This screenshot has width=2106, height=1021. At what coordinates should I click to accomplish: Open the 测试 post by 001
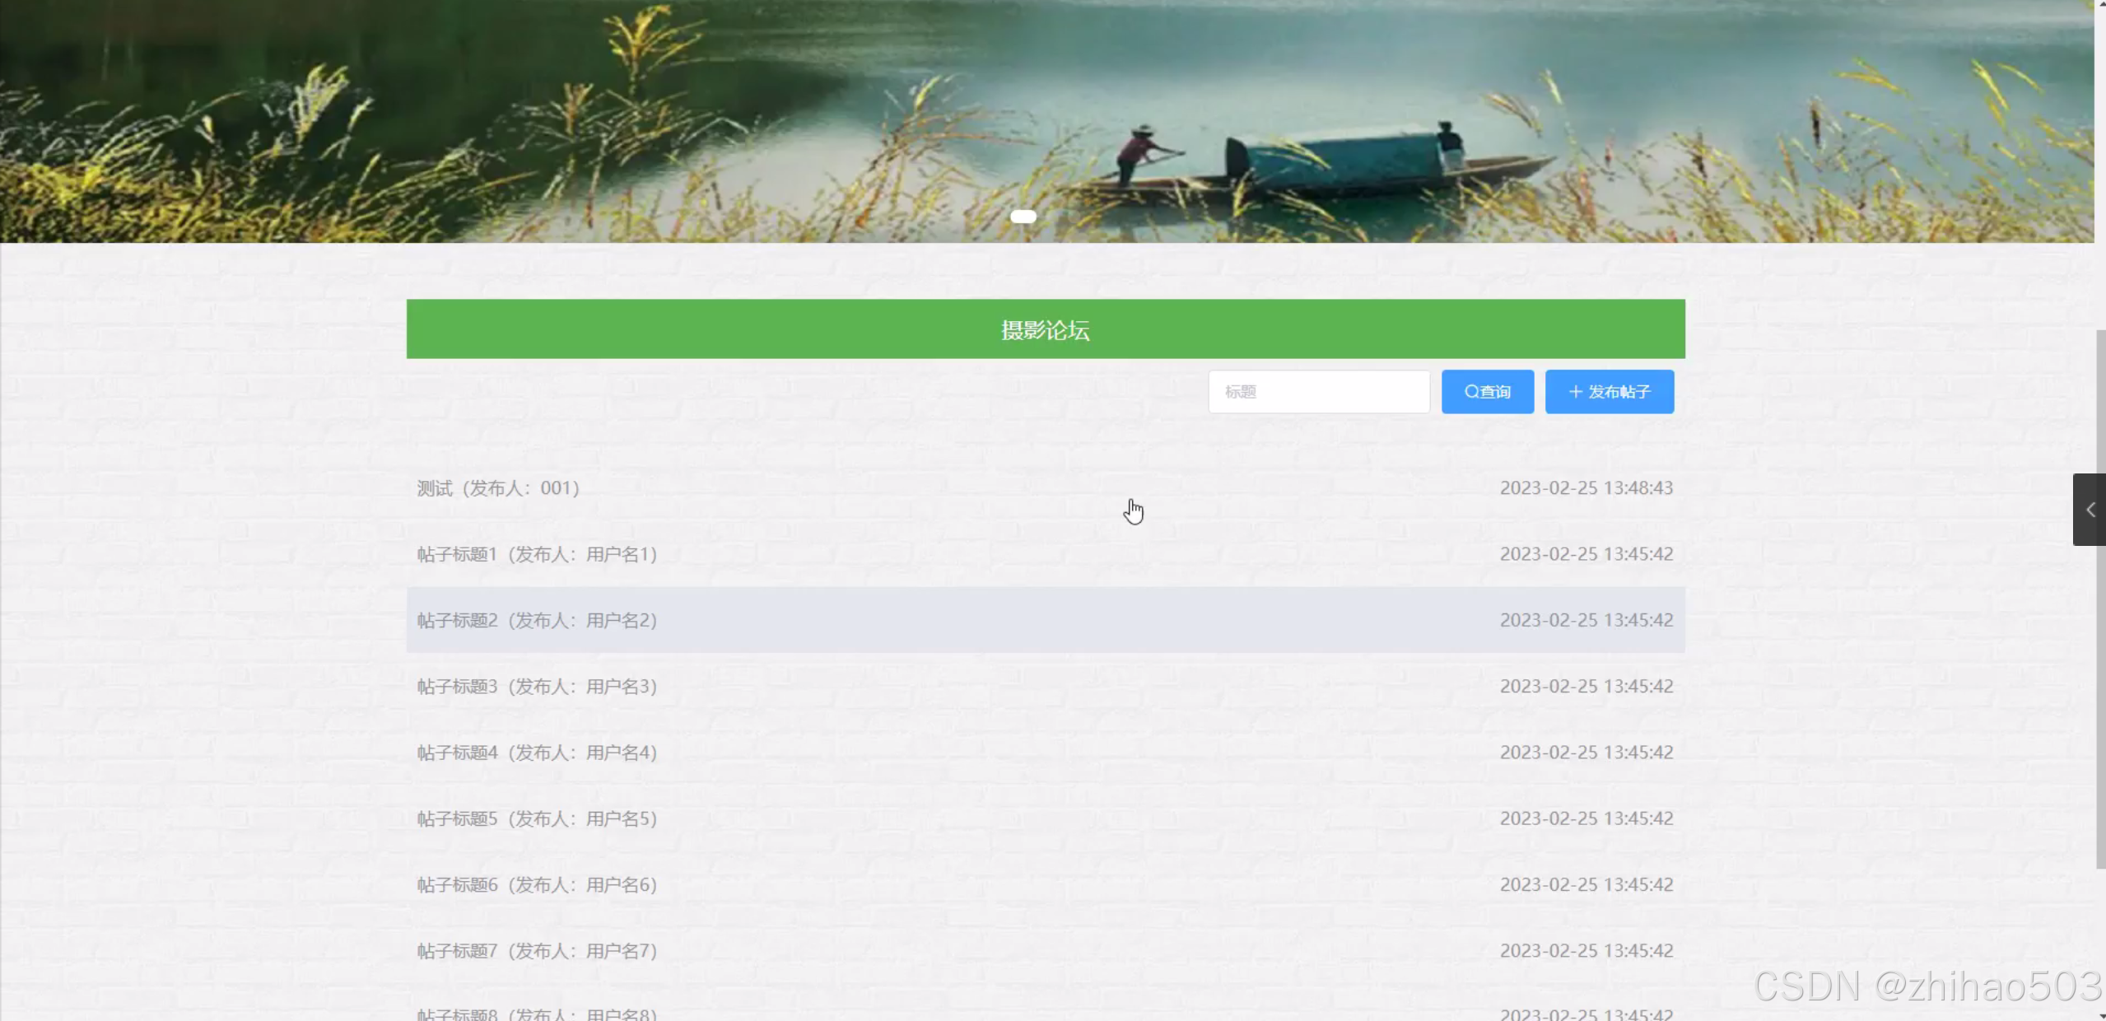tap(498, 488)
